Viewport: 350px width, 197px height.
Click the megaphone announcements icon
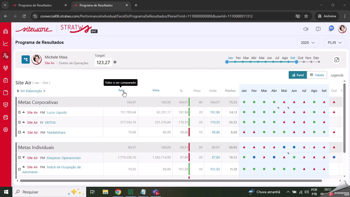(306, 29)
